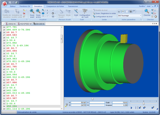Screen dimensions: 160x115
Task: Click the blue solid cube view icon
Action: tap(43, 13)
